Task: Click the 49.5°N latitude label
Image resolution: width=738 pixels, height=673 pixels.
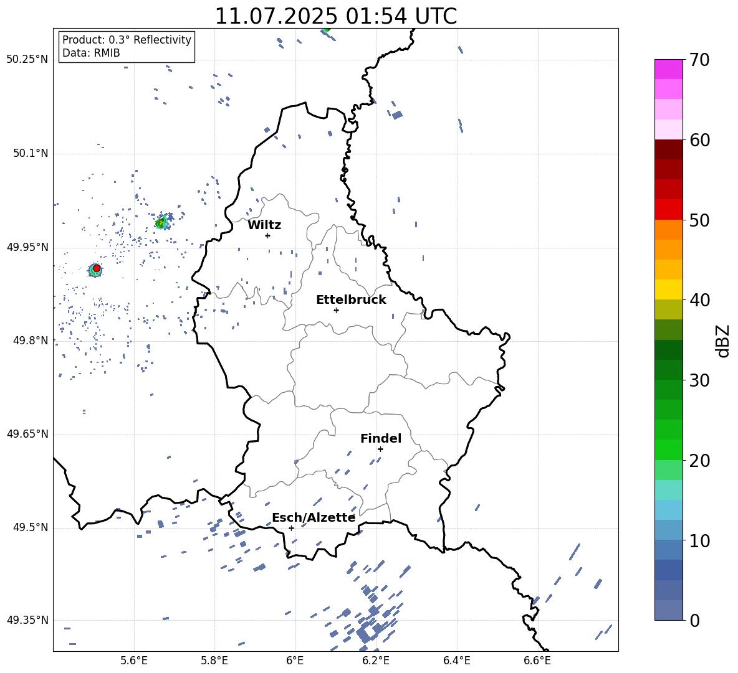Action: click(30, 527)
